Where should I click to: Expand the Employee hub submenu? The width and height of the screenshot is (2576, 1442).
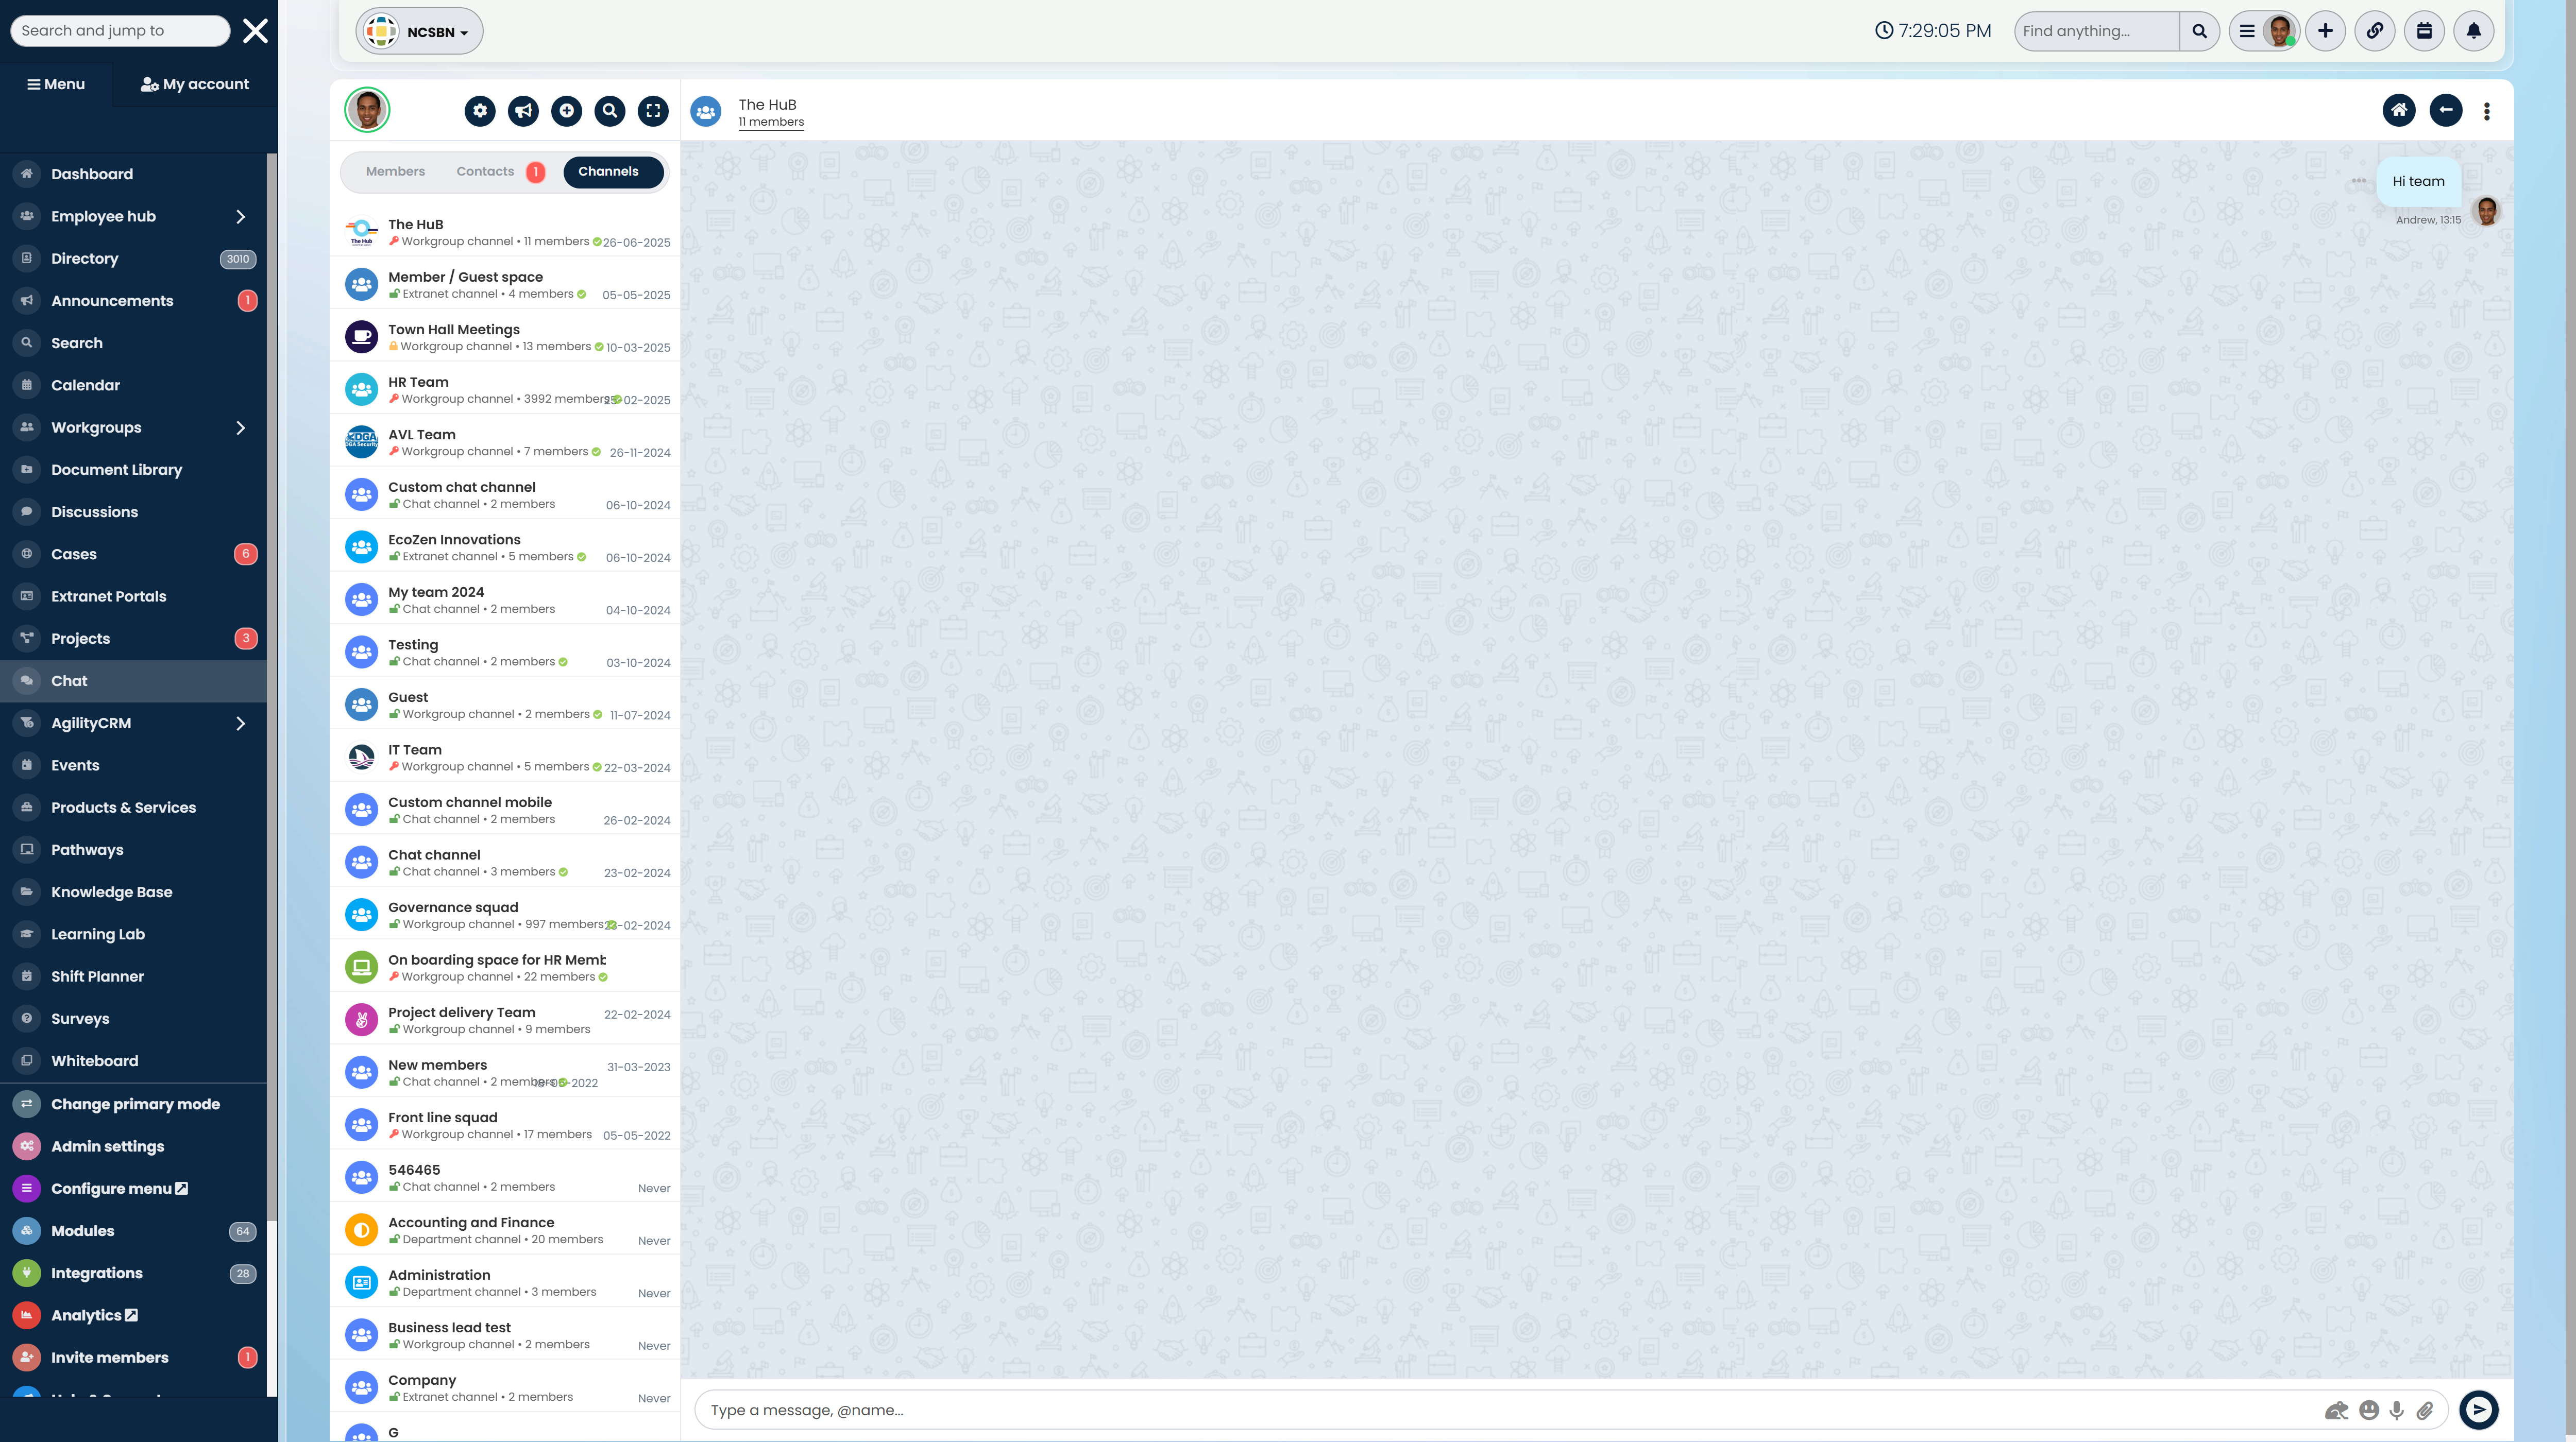coord(240,217)
